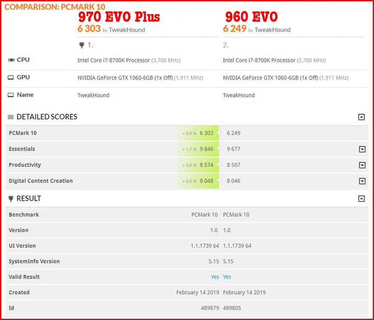This screenshot has height=320, width=374.
Task: Click the Name row monitor icon
Action: pyautogui.click(x=11, y=95)
